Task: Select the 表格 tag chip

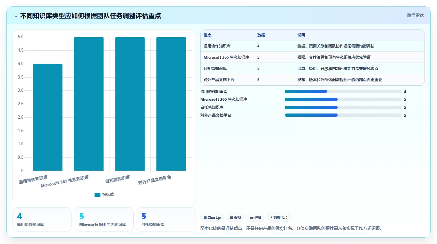Action: click(235, 217)
